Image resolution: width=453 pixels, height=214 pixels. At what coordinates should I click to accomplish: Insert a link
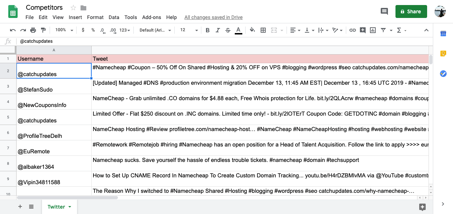coord(353,30)
